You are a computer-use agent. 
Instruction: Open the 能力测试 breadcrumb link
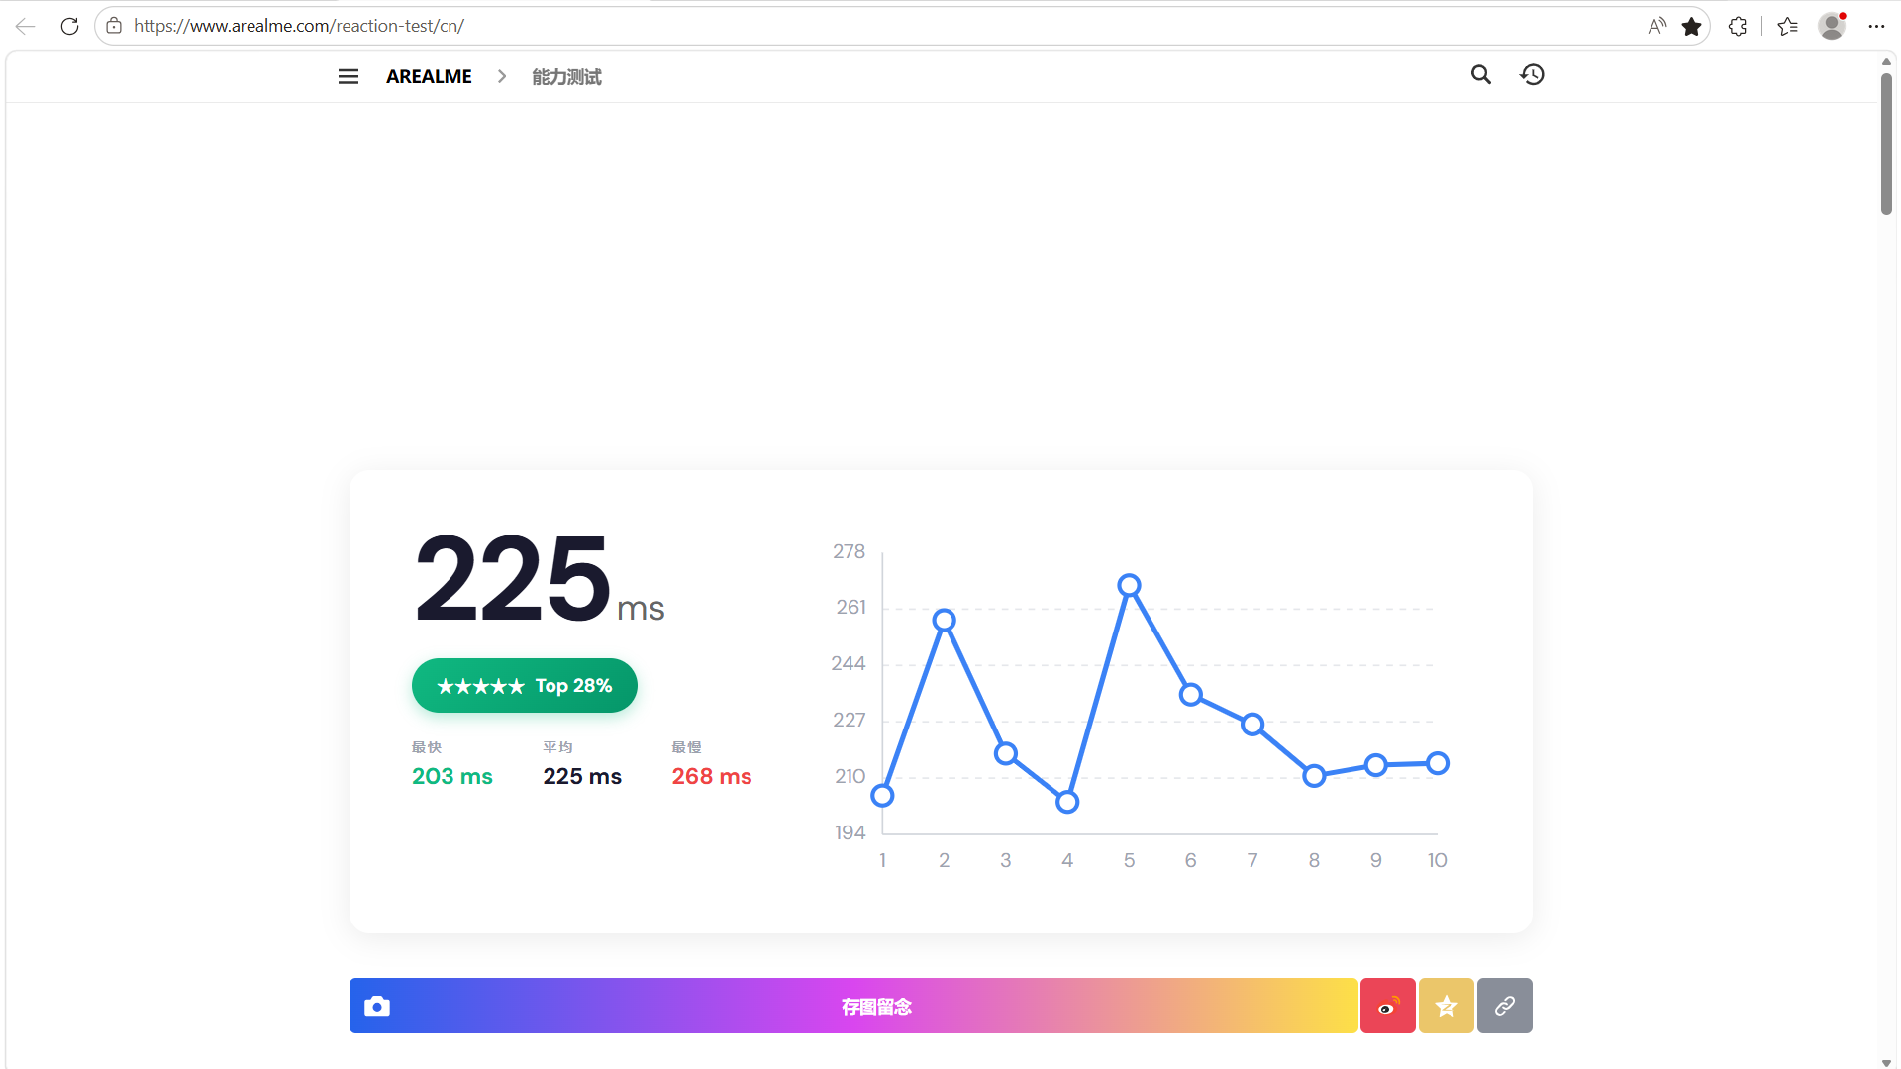(566, 76)
